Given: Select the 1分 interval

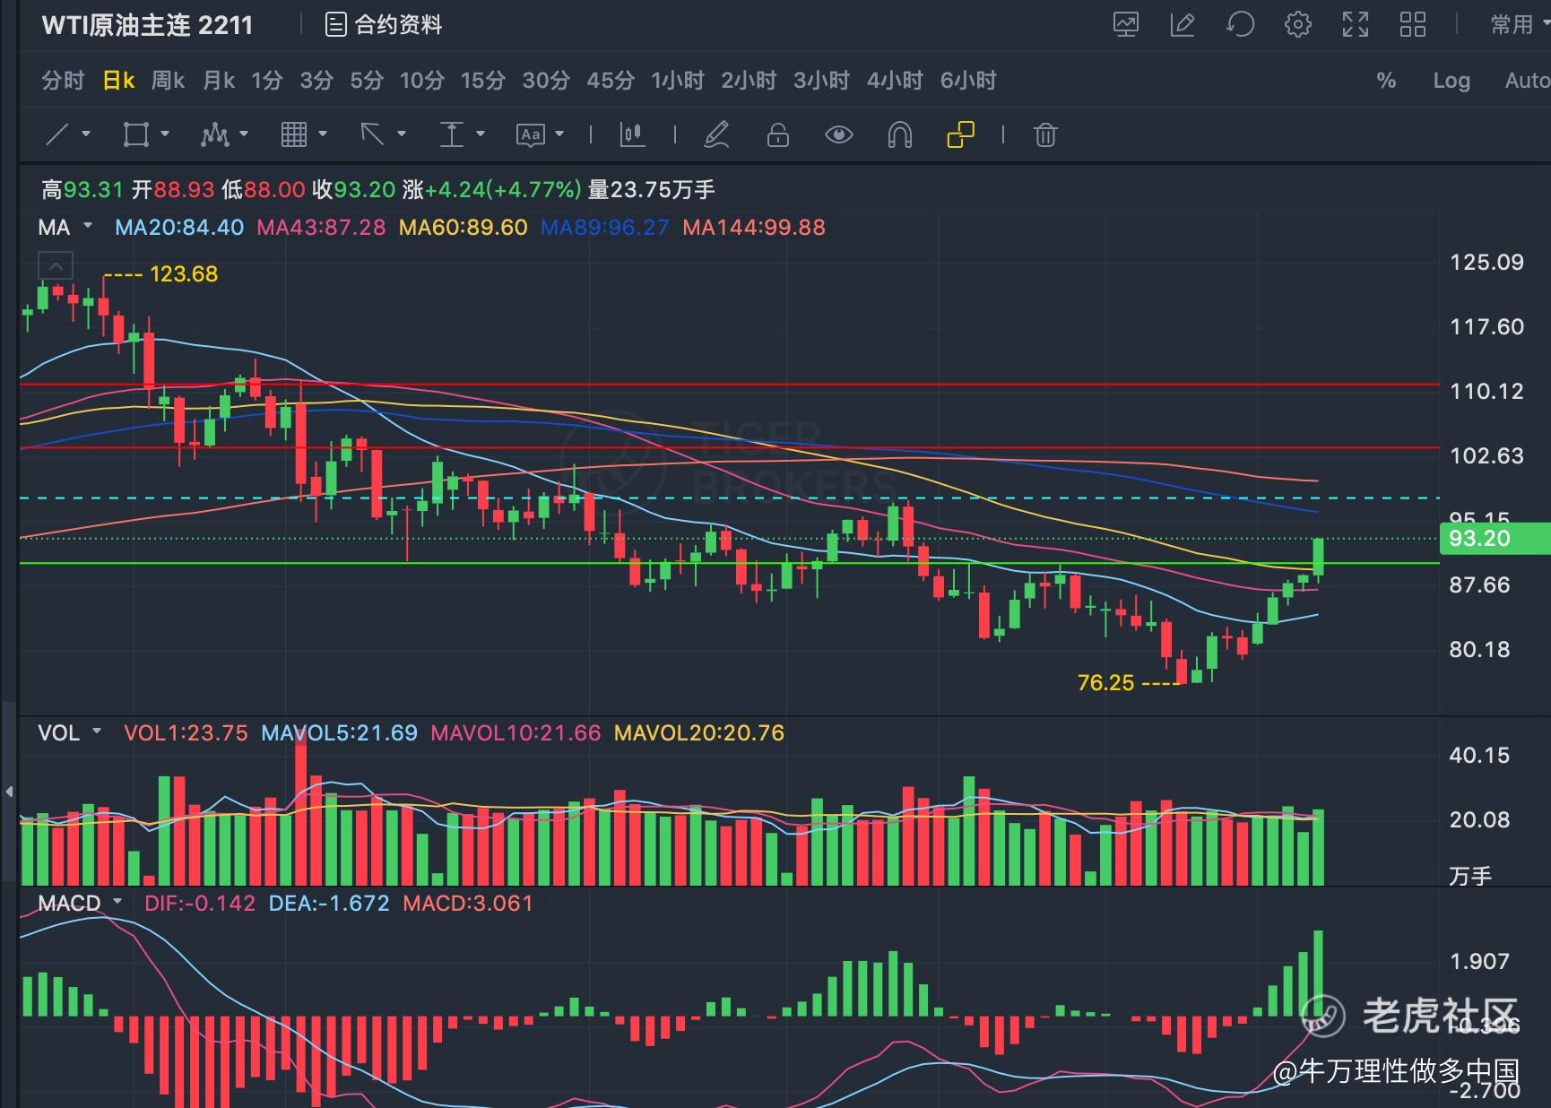Looking at the screenshot, I should [267, 81].
